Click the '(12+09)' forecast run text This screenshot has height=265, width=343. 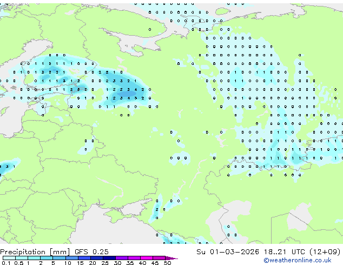point(325,252)
